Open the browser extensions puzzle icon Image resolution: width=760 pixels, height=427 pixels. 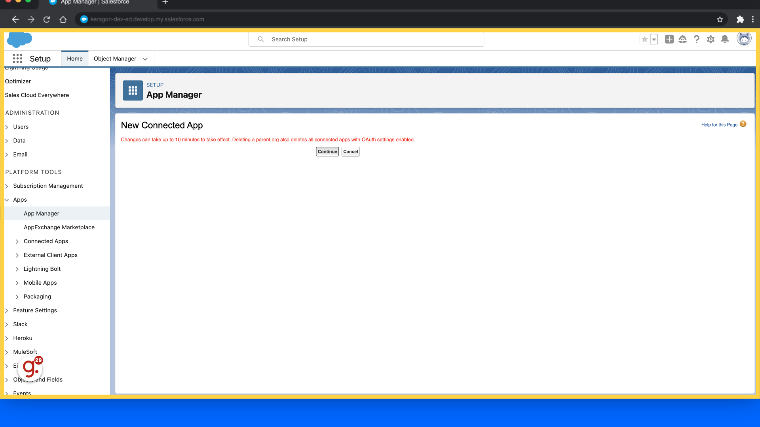[740, 19]
